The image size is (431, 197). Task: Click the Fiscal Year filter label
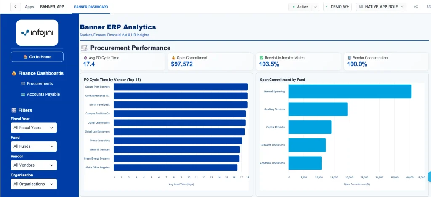(x=20, y=119)
